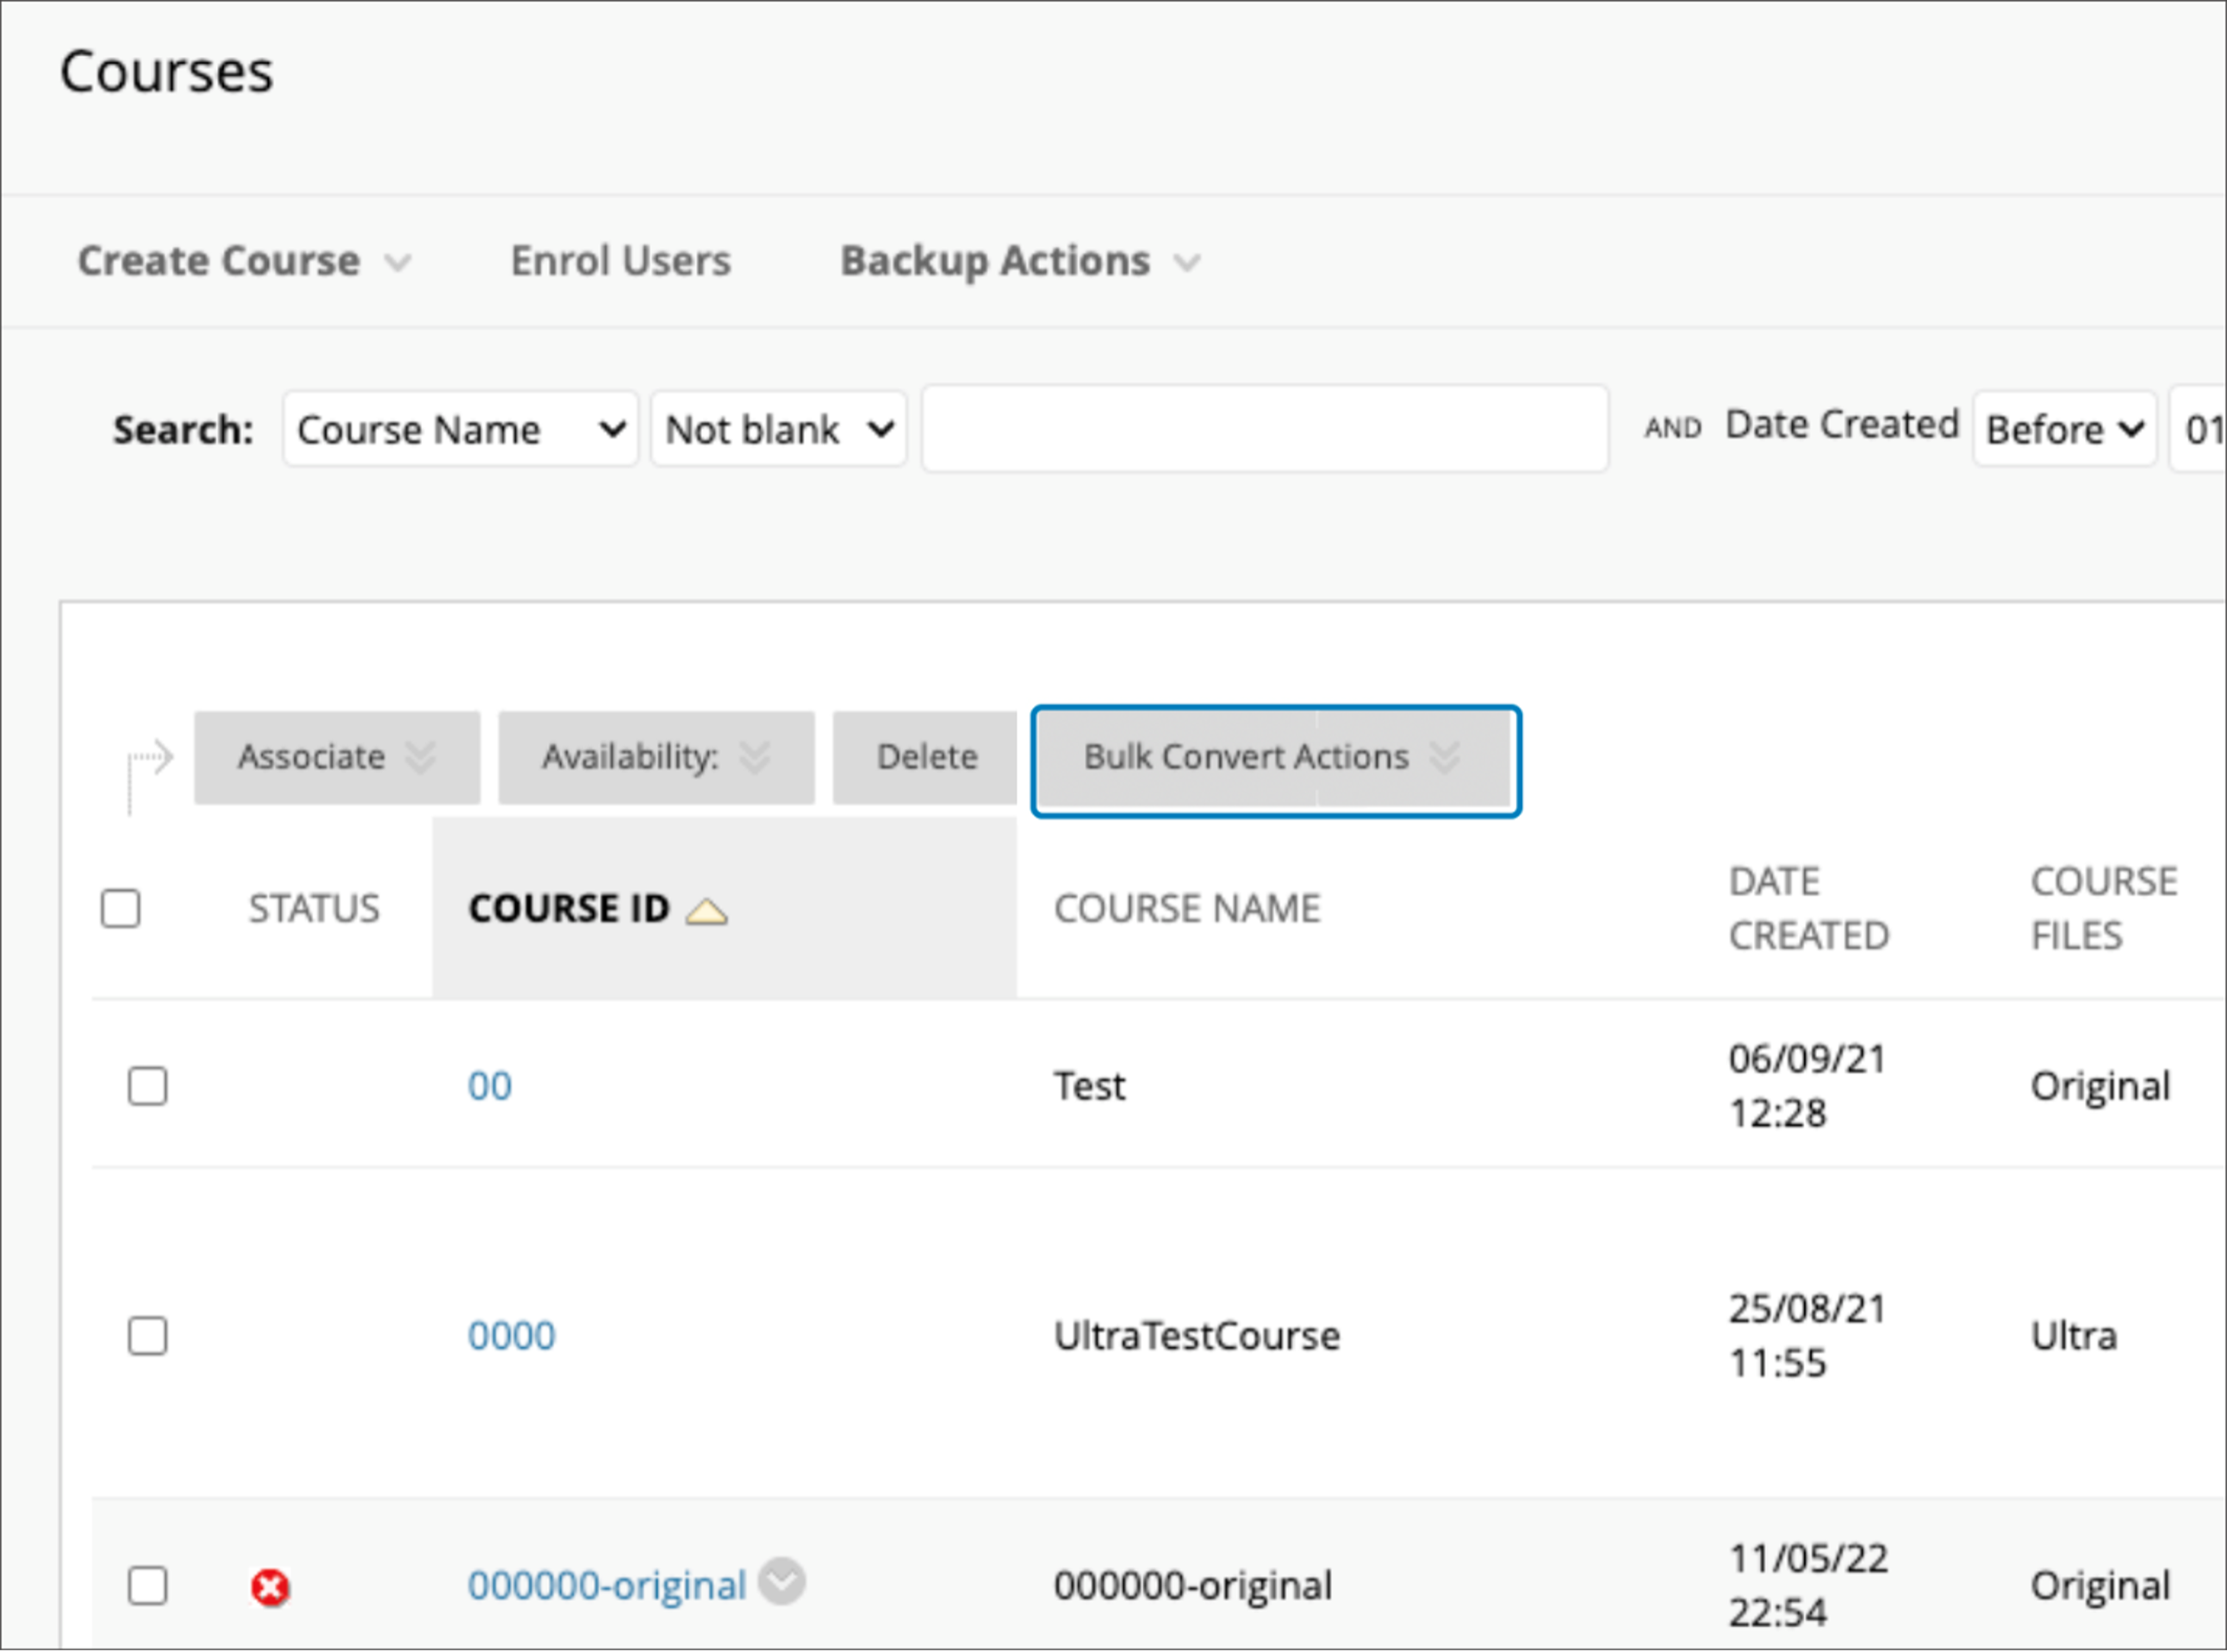Screen dimensions: 2227x1652
Task: Open the Course Name search field dropdown
Action: [x=459, y=429]
